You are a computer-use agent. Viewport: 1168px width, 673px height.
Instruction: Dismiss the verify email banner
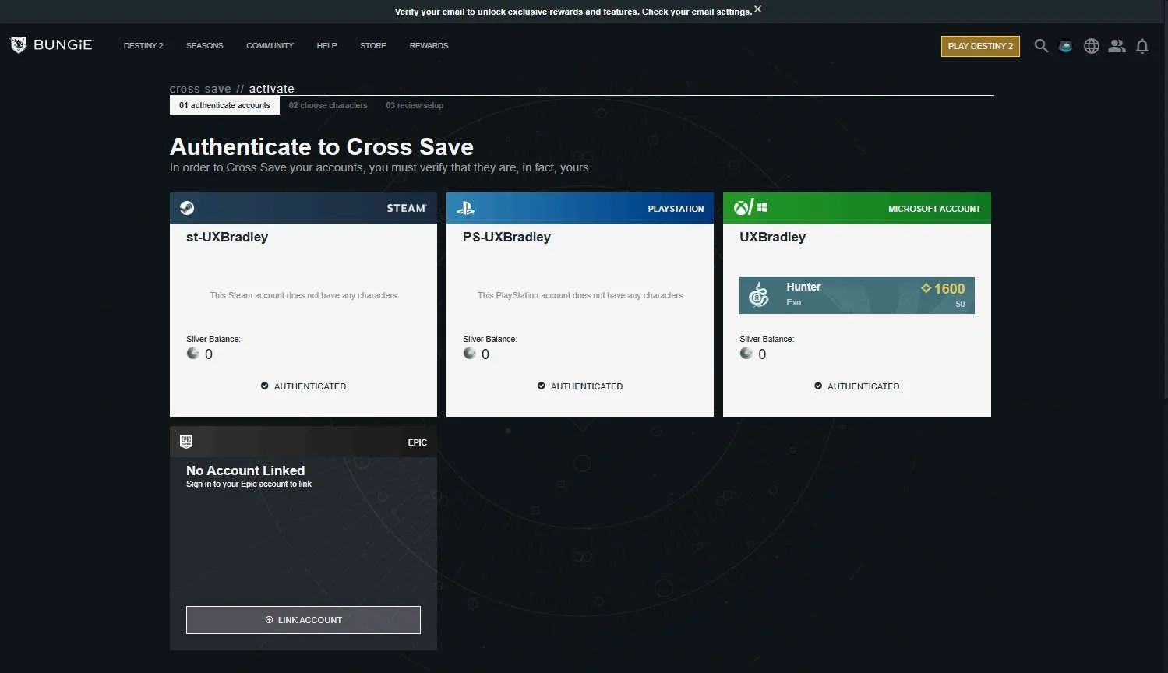click(x=758, y=9)
